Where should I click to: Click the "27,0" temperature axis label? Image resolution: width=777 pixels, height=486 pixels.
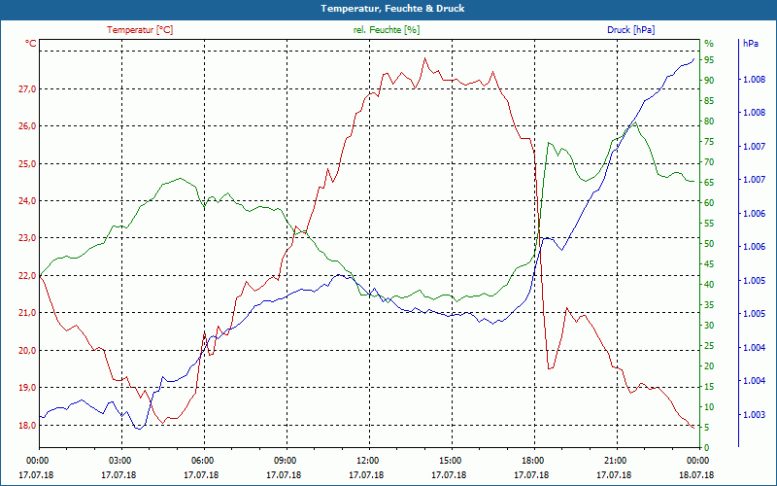point(27,89)
